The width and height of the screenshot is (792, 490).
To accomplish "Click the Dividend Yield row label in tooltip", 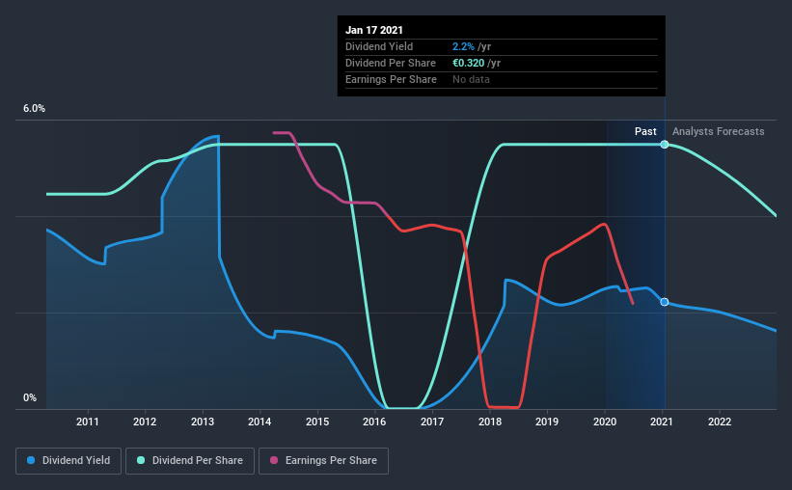I will (x=379, y=46).
